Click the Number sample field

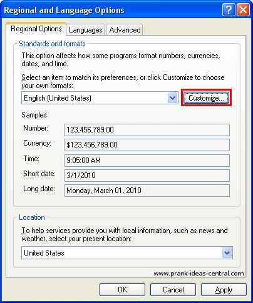click(x=147, y=130)
